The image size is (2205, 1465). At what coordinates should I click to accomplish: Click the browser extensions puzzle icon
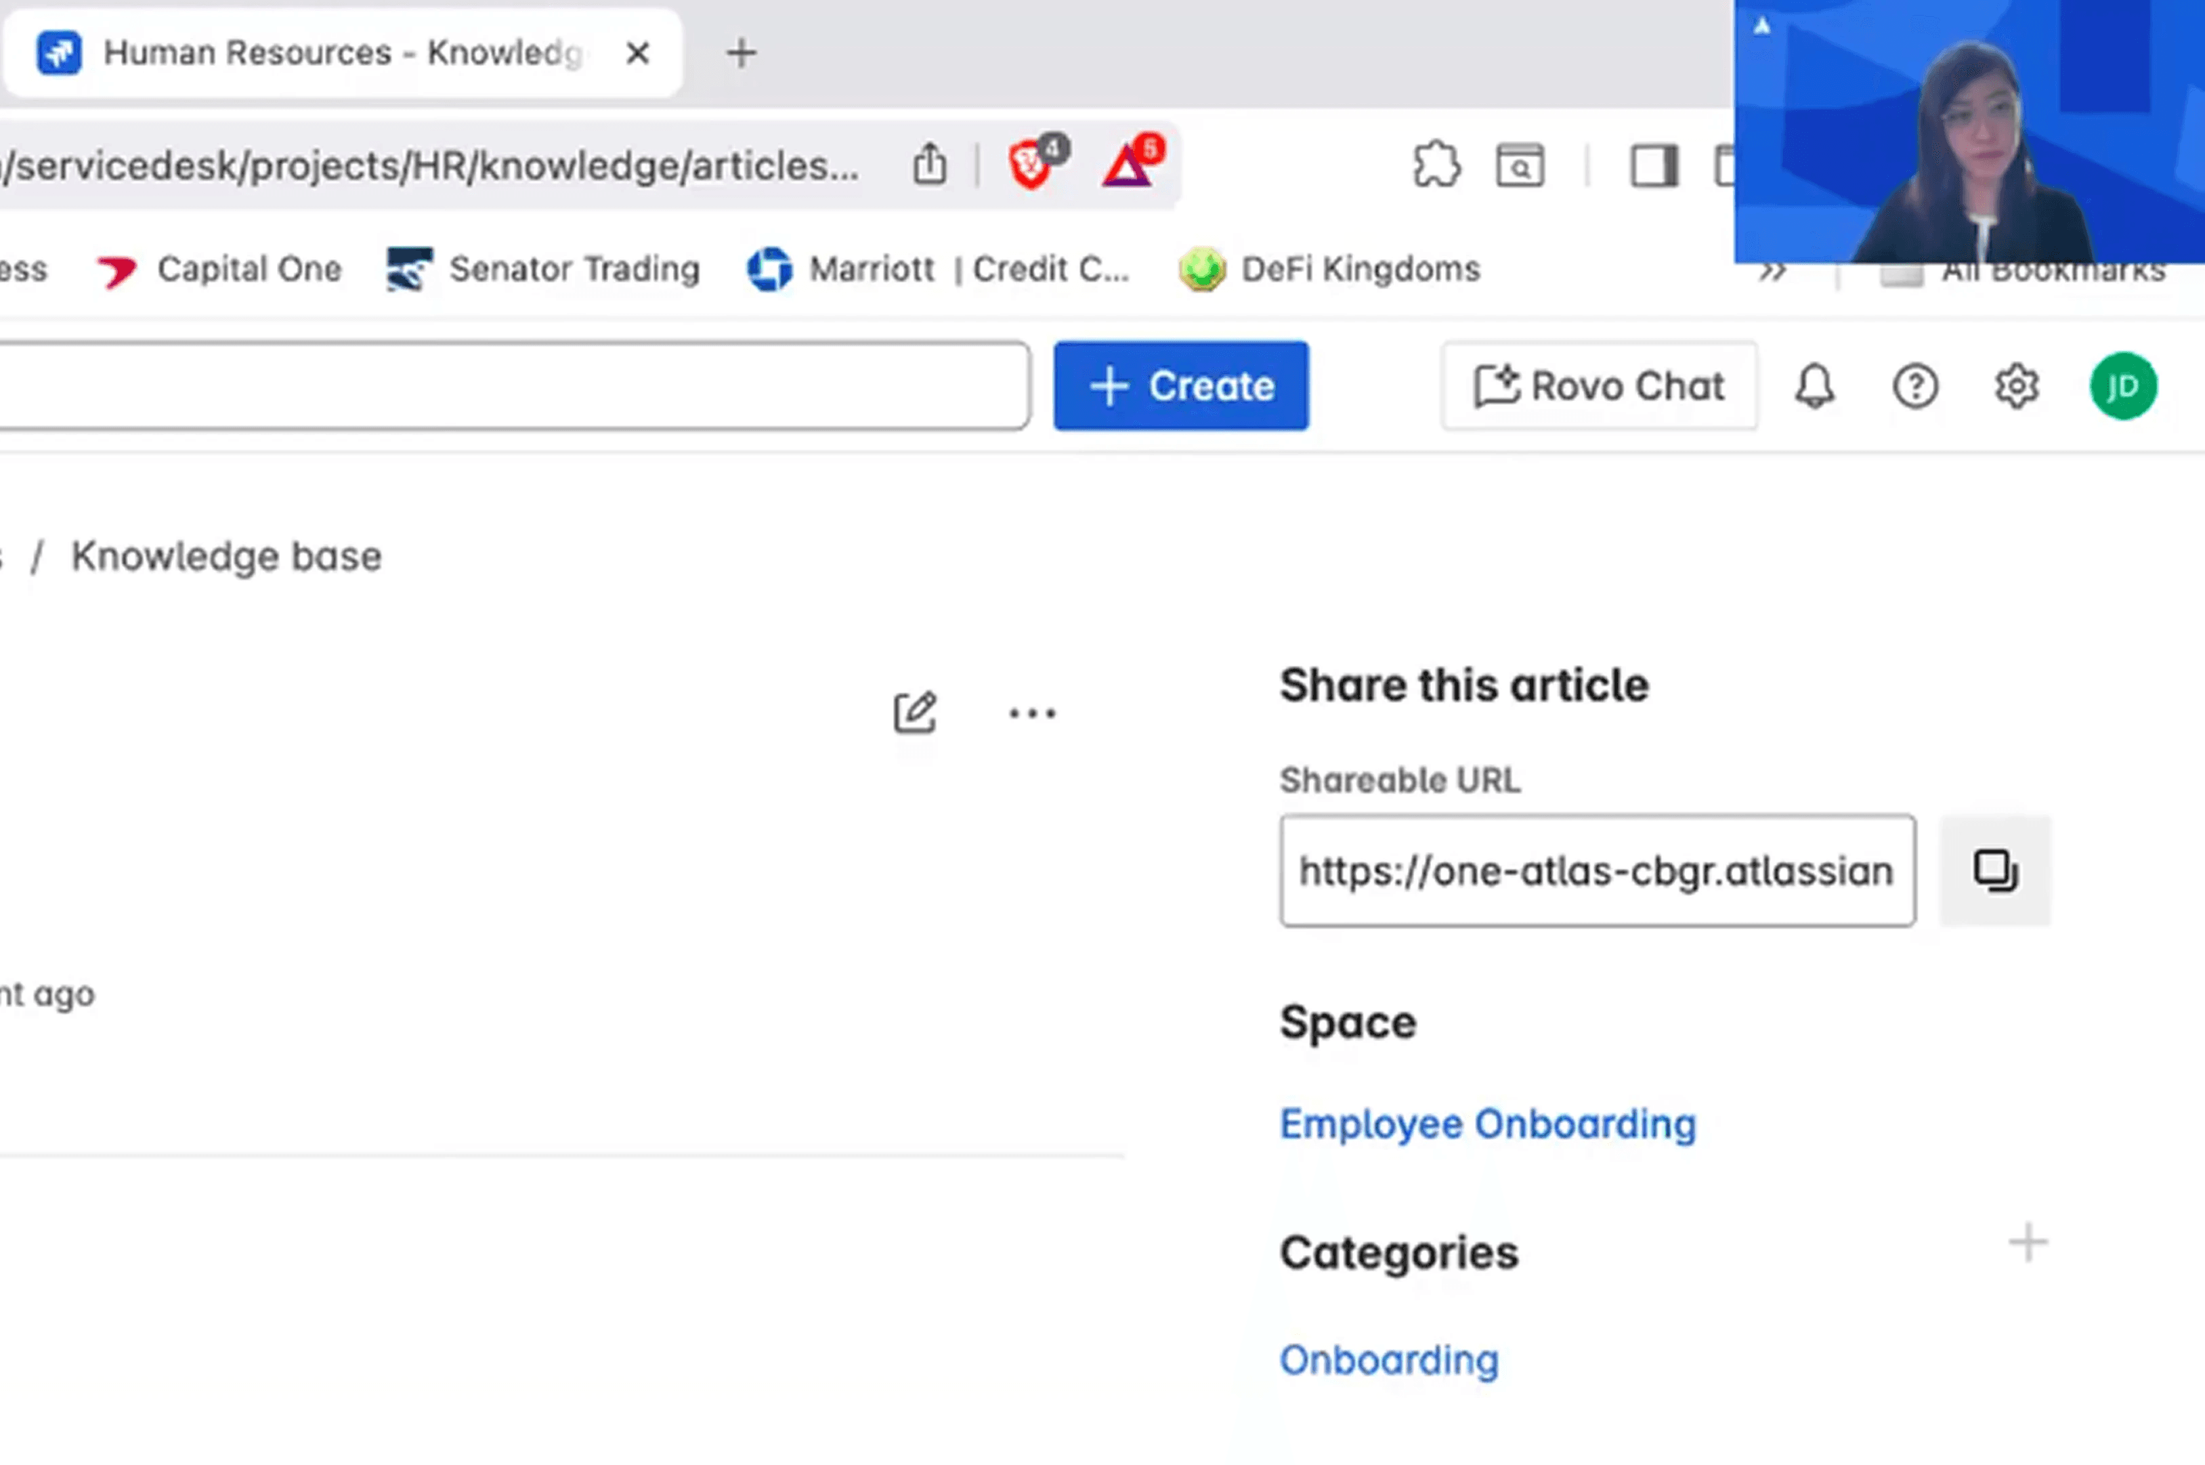(x=1436, y=165)
